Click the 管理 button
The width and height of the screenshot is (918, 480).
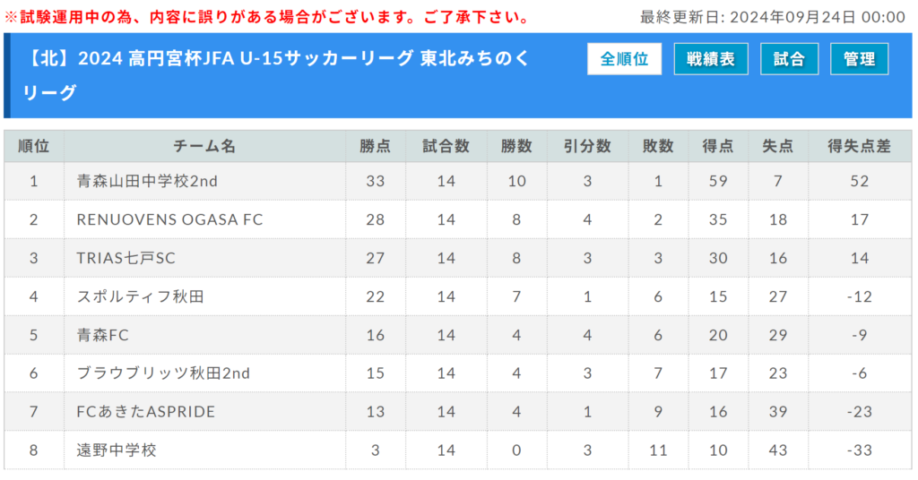click(x=859, y=59)
